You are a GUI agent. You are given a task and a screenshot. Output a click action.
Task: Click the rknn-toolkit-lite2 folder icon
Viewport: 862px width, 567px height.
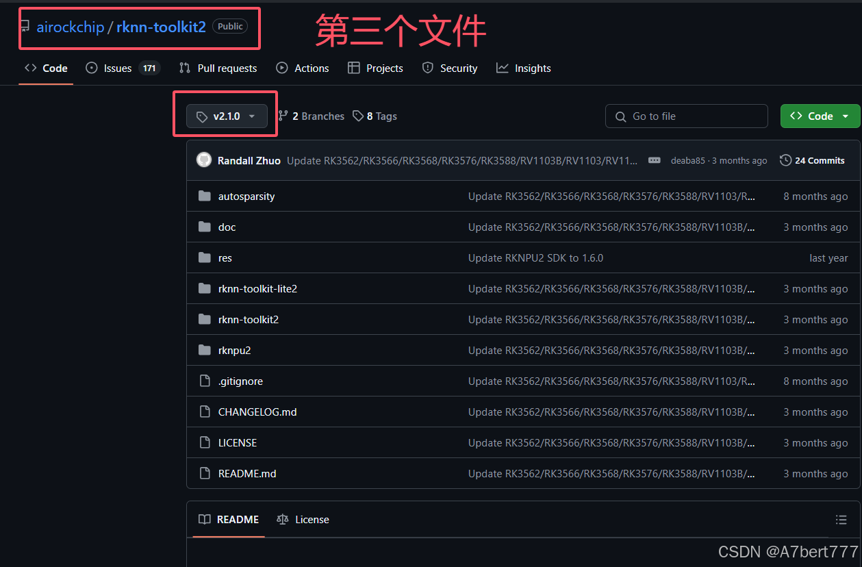pos(204,288)
